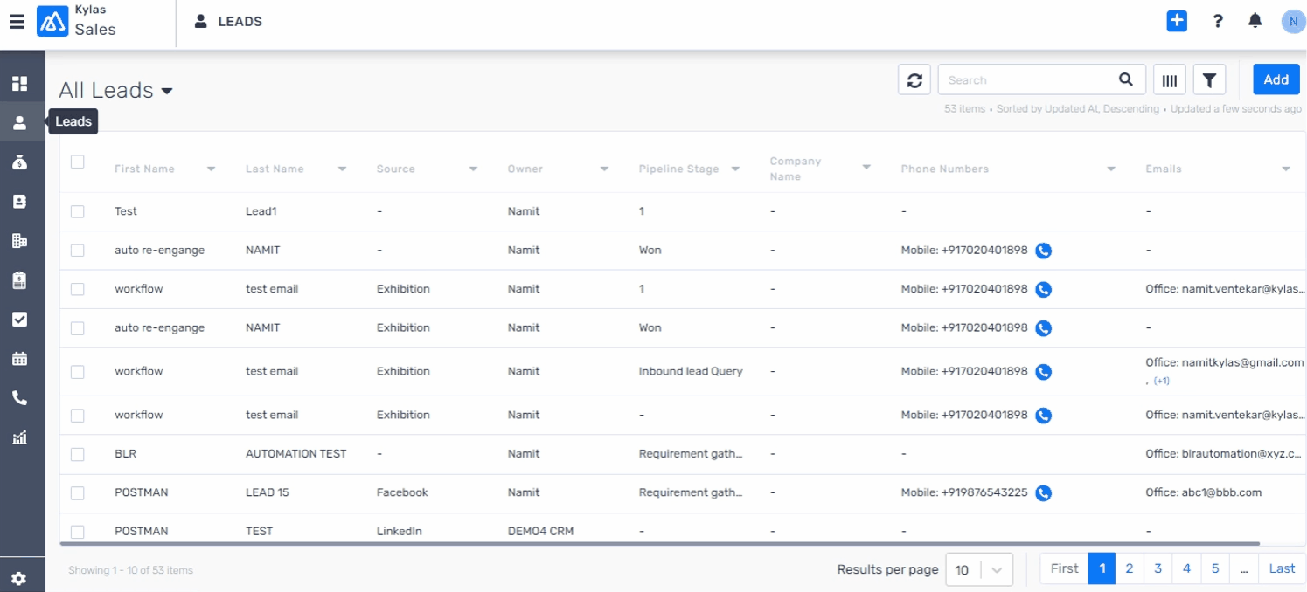Screen dimensions: 1307x592
Task: Jump to the Last page
Action: point(1282,568)
